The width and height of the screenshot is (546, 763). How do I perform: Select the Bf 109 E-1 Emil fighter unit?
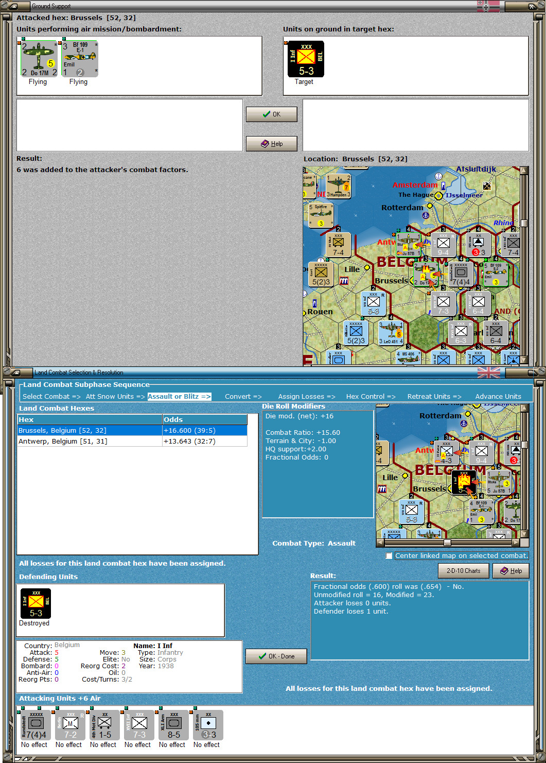click(x=80, y=59)
